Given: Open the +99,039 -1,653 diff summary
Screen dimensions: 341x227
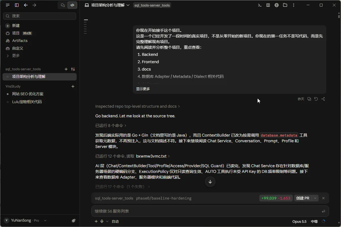Looking at the screenshot, I should point(276,198).
